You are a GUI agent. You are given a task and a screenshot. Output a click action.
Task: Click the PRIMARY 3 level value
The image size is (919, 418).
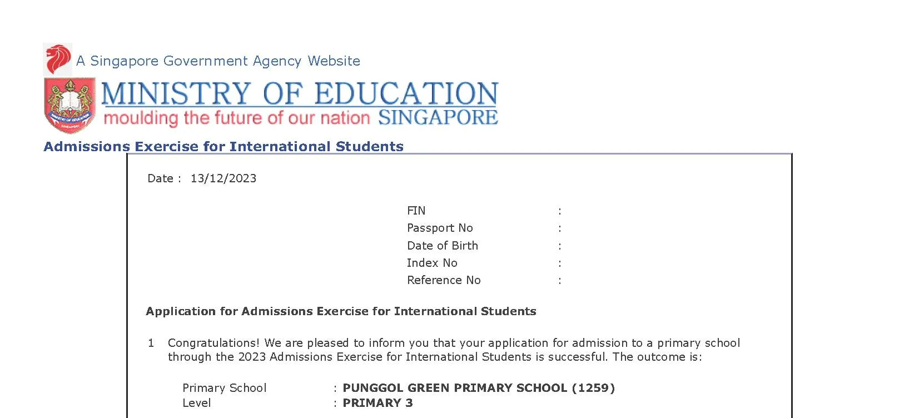click(x=377, y=403)
